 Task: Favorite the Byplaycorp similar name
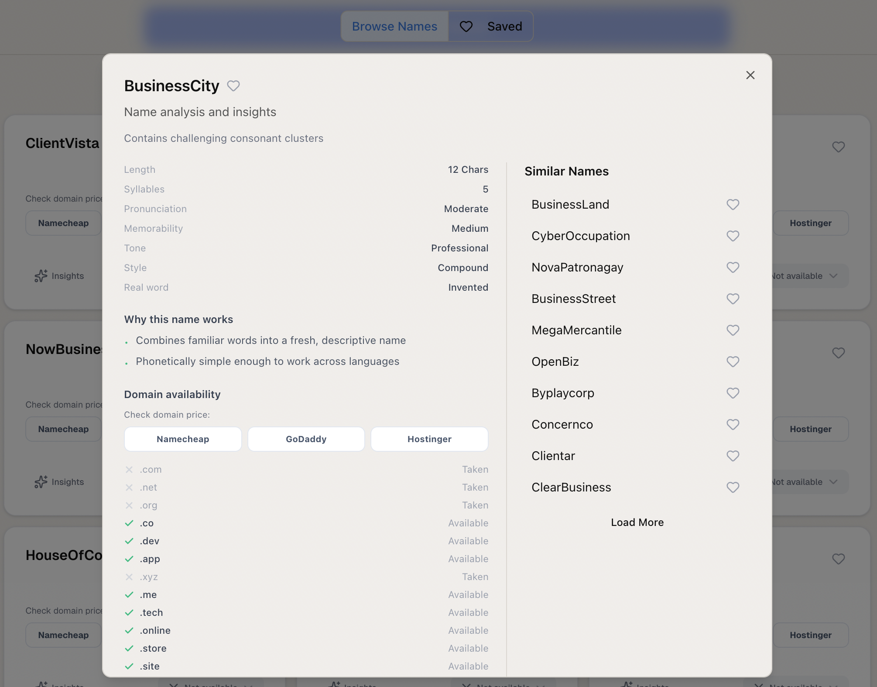[733, 393]
